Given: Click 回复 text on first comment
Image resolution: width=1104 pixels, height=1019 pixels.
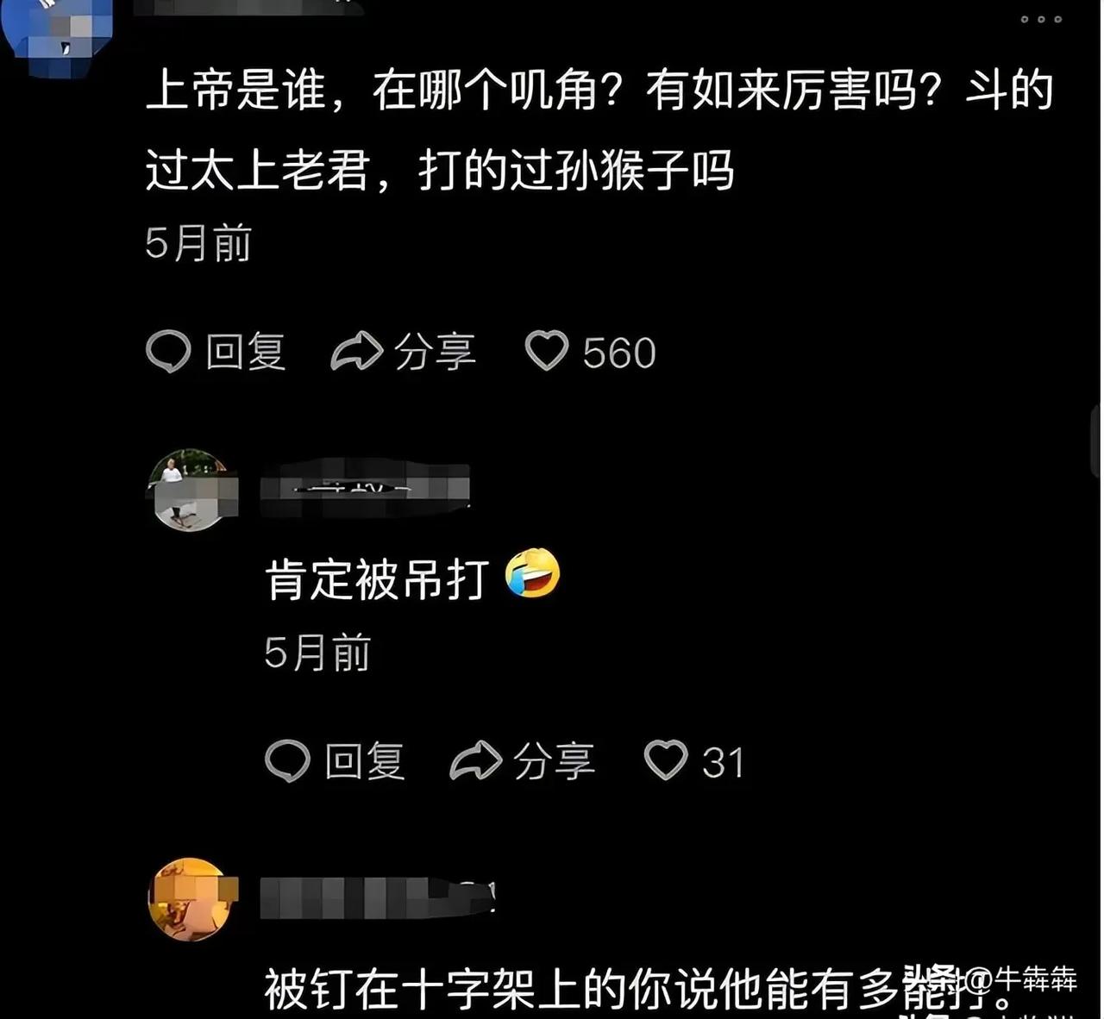Looking at the screenshot, I should click(246, 353).
